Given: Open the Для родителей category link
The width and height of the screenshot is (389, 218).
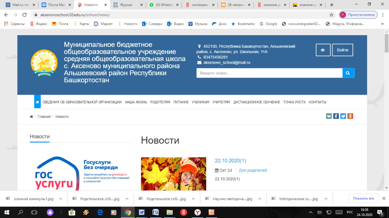Looking at the screenshot, I should (x=253, y=170).
